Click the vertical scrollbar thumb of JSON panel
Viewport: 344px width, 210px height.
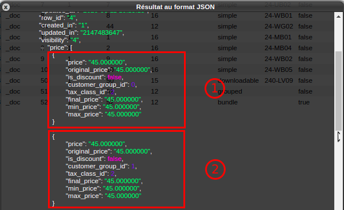338,91
